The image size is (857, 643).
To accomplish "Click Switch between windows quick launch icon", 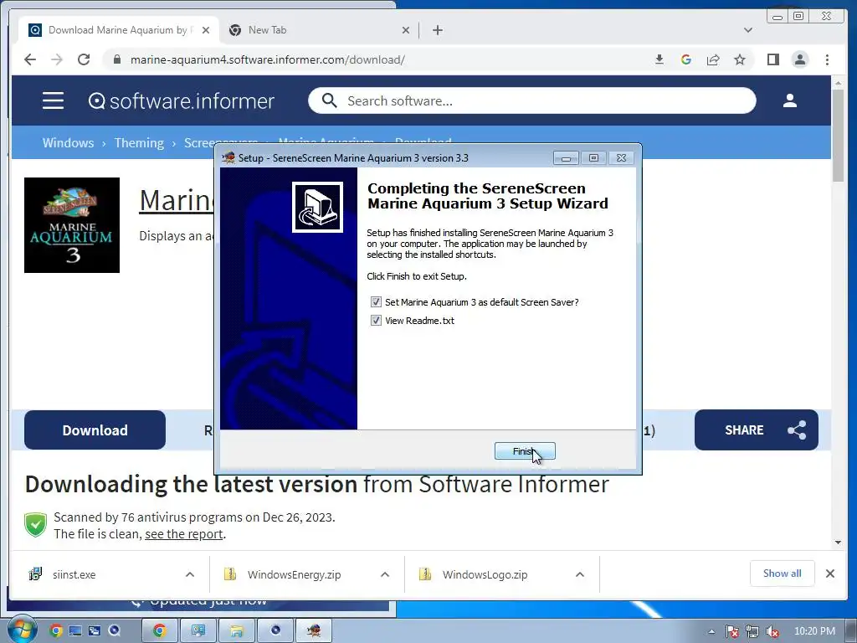I will (95, 631).
